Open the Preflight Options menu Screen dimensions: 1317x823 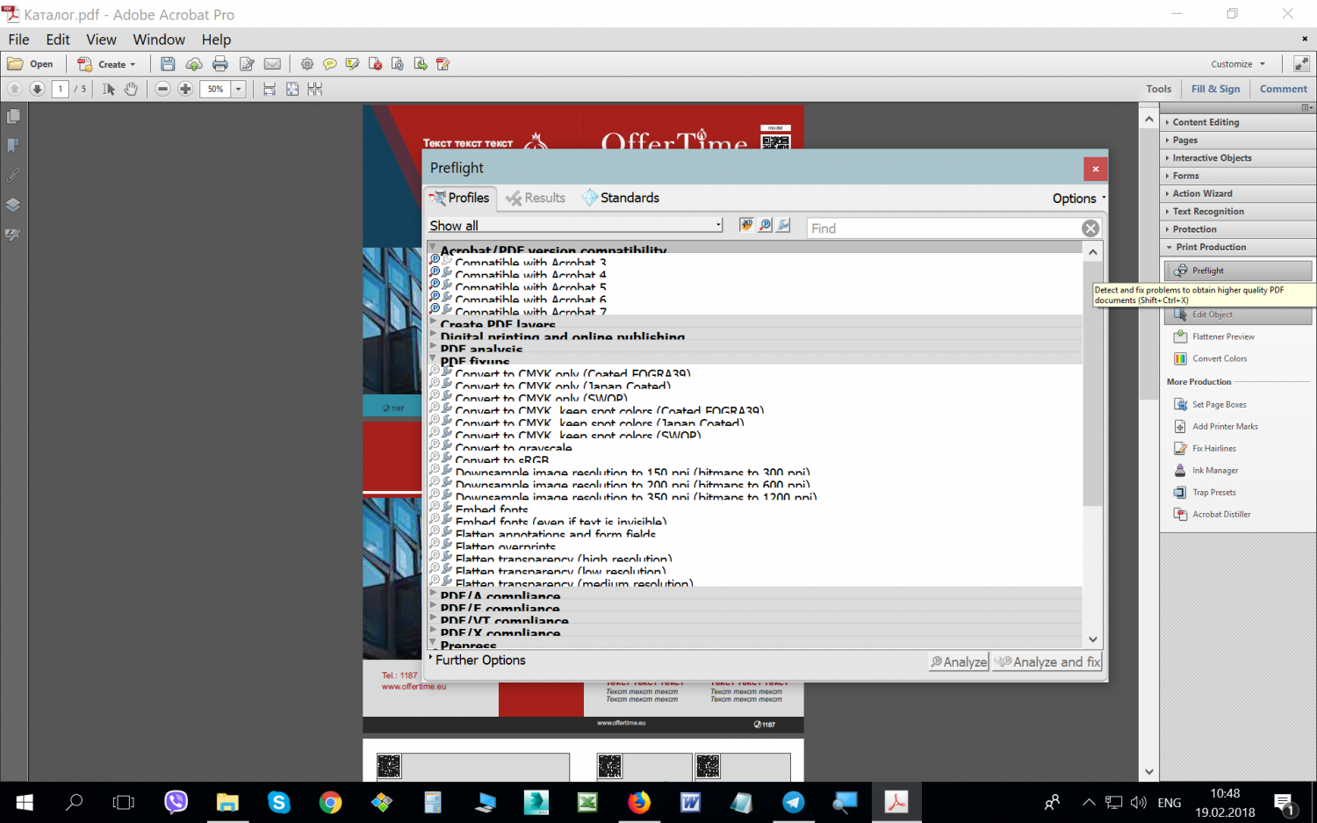coord(1079,199)
